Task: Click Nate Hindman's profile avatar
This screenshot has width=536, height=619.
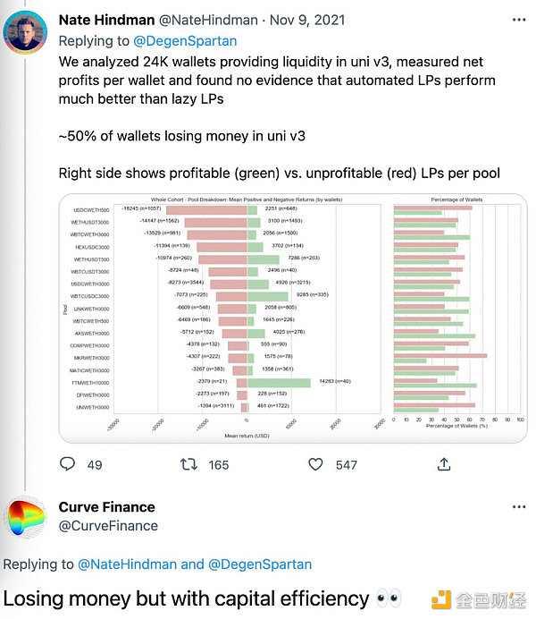Action: [25, 32]
